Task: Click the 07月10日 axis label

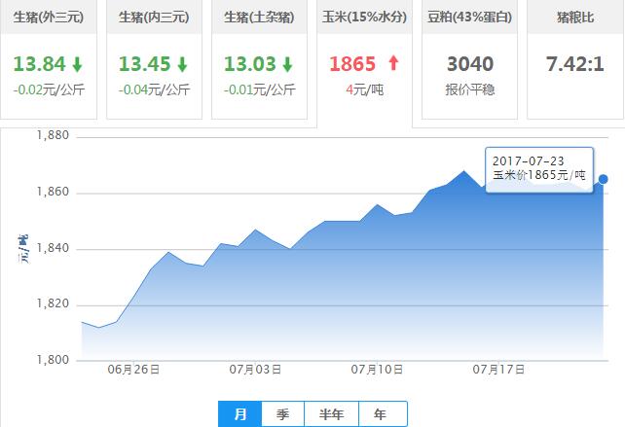Action: point(377,370)
